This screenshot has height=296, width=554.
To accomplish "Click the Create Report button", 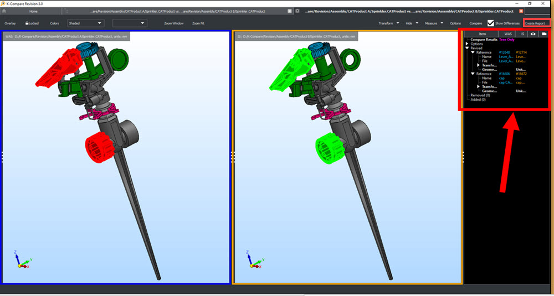I will [537, 23].
